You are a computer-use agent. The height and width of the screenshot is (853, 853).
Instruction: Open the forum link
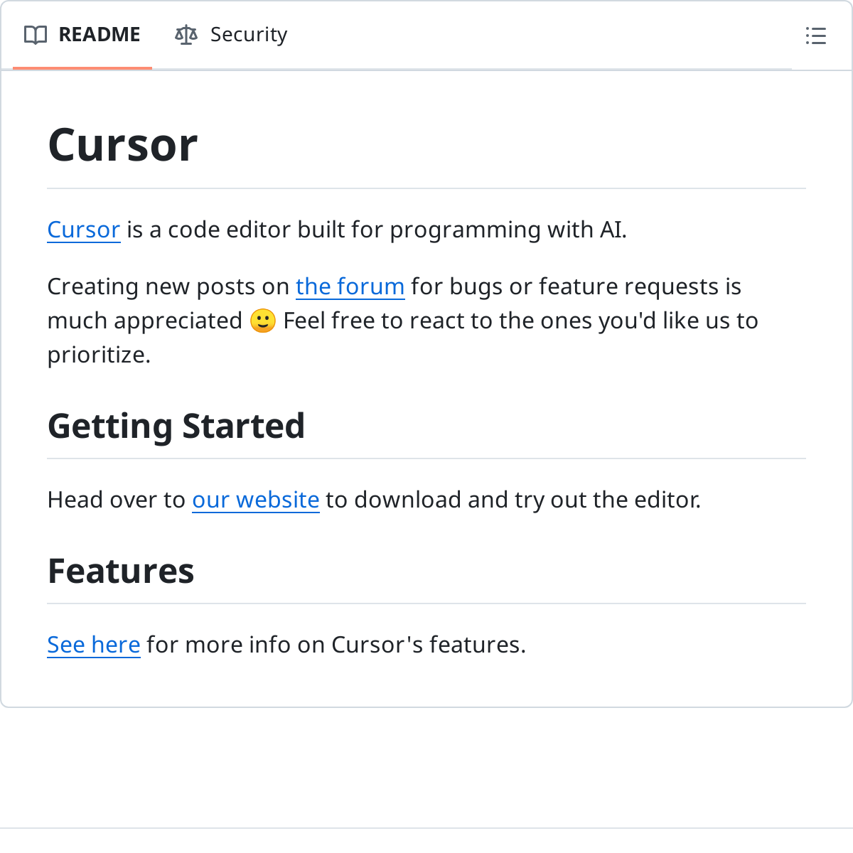(350, 286)
